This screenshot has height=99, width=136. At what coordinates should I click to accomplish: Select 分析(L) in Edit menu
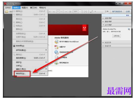click(x=30, y=66)
